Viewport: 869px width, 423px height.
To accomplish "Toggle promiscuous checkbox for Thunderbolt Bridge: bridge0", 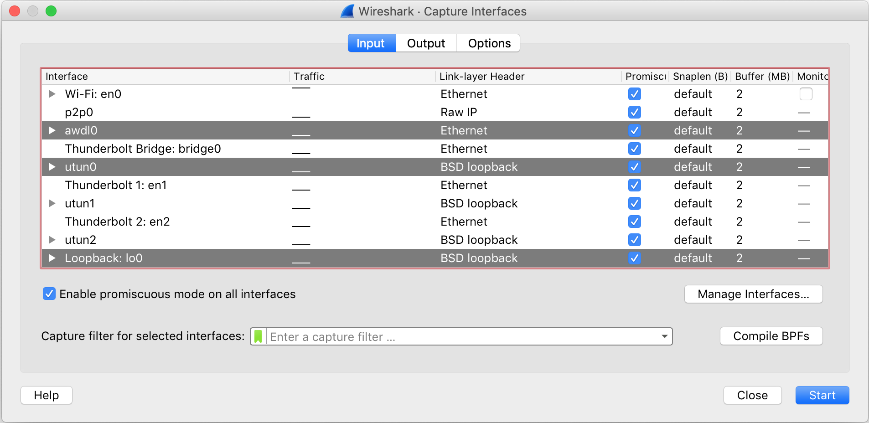I will 634,149.
